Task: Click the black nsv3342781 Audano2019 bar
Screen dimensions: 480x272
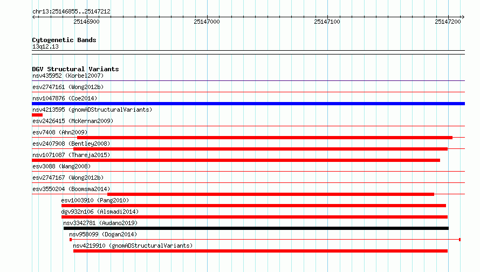Action: click(256, 228)
